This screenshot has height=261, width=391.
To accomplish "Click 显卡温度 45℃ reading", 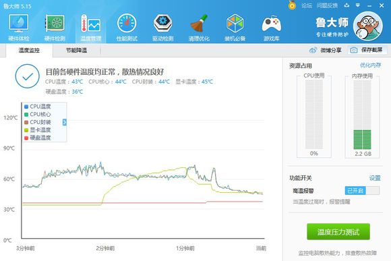I will tap(194, 82).
